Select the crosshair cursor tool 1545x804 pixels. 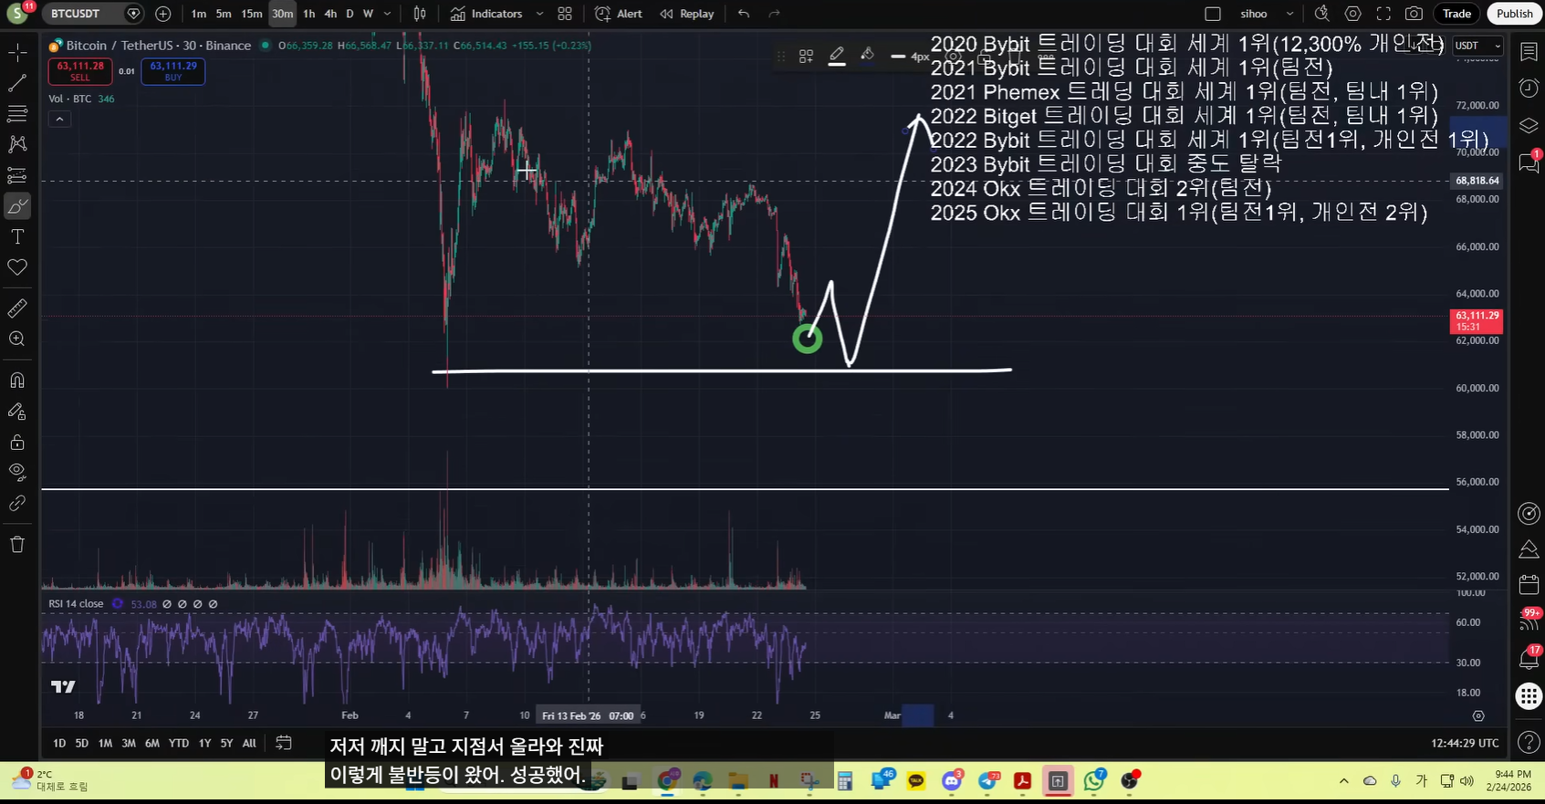[x=17, y=52]
